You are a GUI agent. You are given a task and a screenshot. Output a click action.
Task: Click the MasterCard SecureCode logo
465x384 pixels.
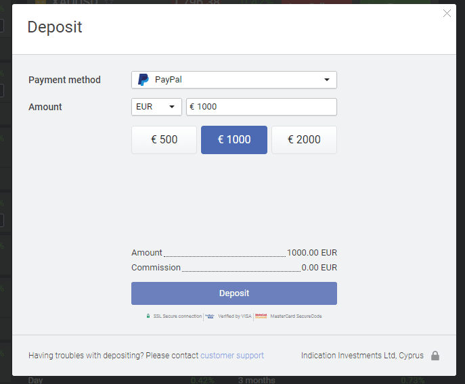(x=260, y=316)
